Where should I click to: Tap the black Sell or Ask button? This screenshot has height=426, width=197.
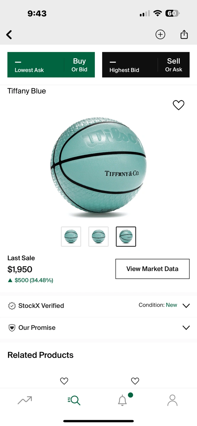pos(146,65)
